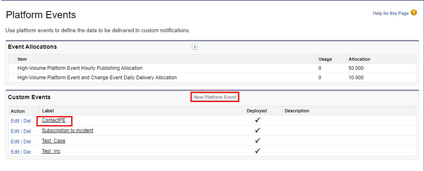Click the Description column header
The height and width of the screenshot is (171, 424).
[x=297, y=111]
